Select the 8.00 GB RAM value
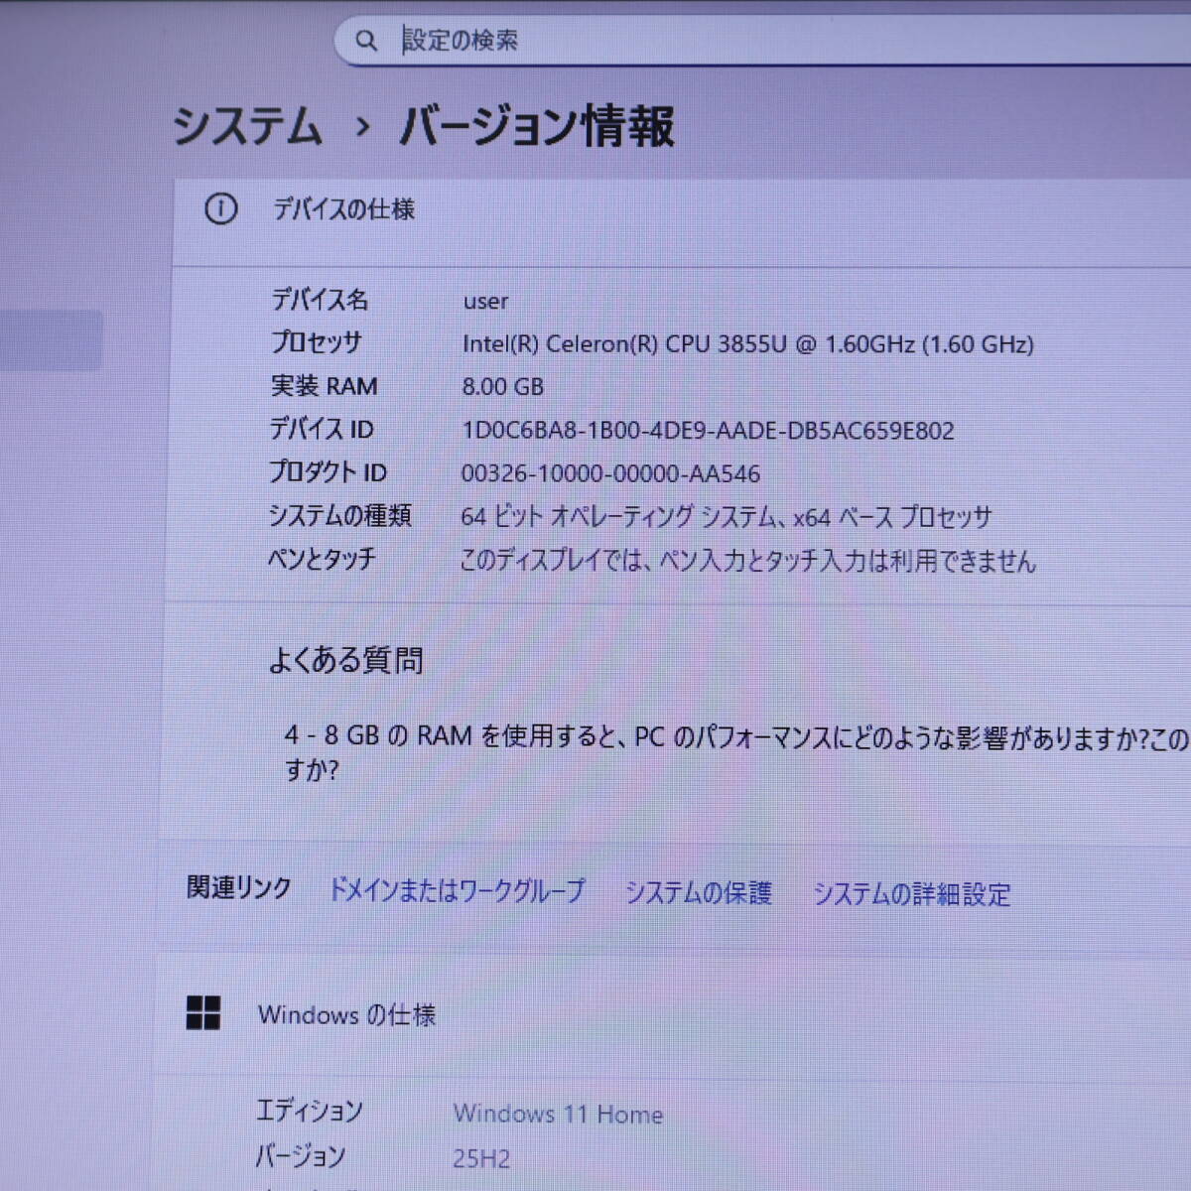 pyautogui.click(x=502, y=387)
